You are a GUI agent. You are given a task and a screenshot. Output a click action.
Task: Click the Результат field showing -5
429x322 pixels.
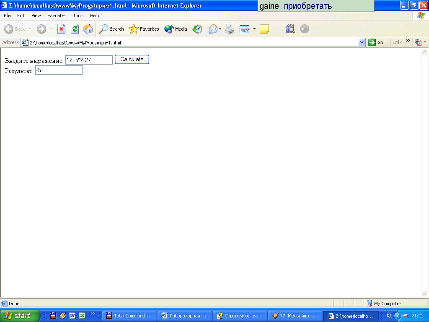(59, 70)
